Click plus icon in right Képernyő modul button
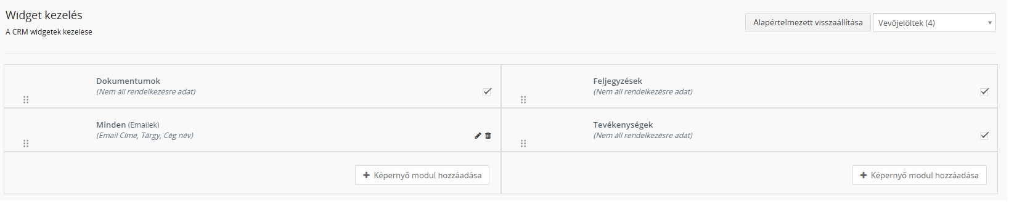The width and height of the screenshot is (1009, 222). 864,175
